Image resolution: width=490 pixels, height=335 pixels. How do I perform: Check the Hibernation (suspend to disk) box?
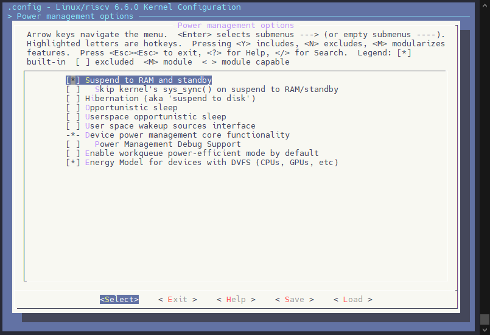(73, 99)
